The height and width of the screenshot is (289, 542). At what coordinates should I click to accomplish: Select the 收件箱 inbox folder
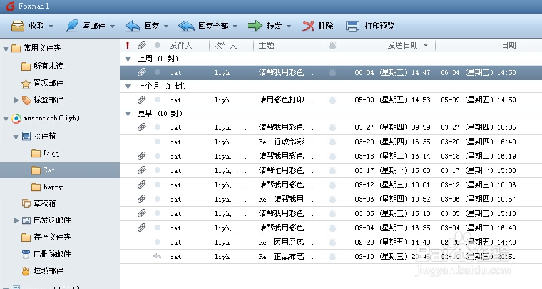(x=39, y=136)
